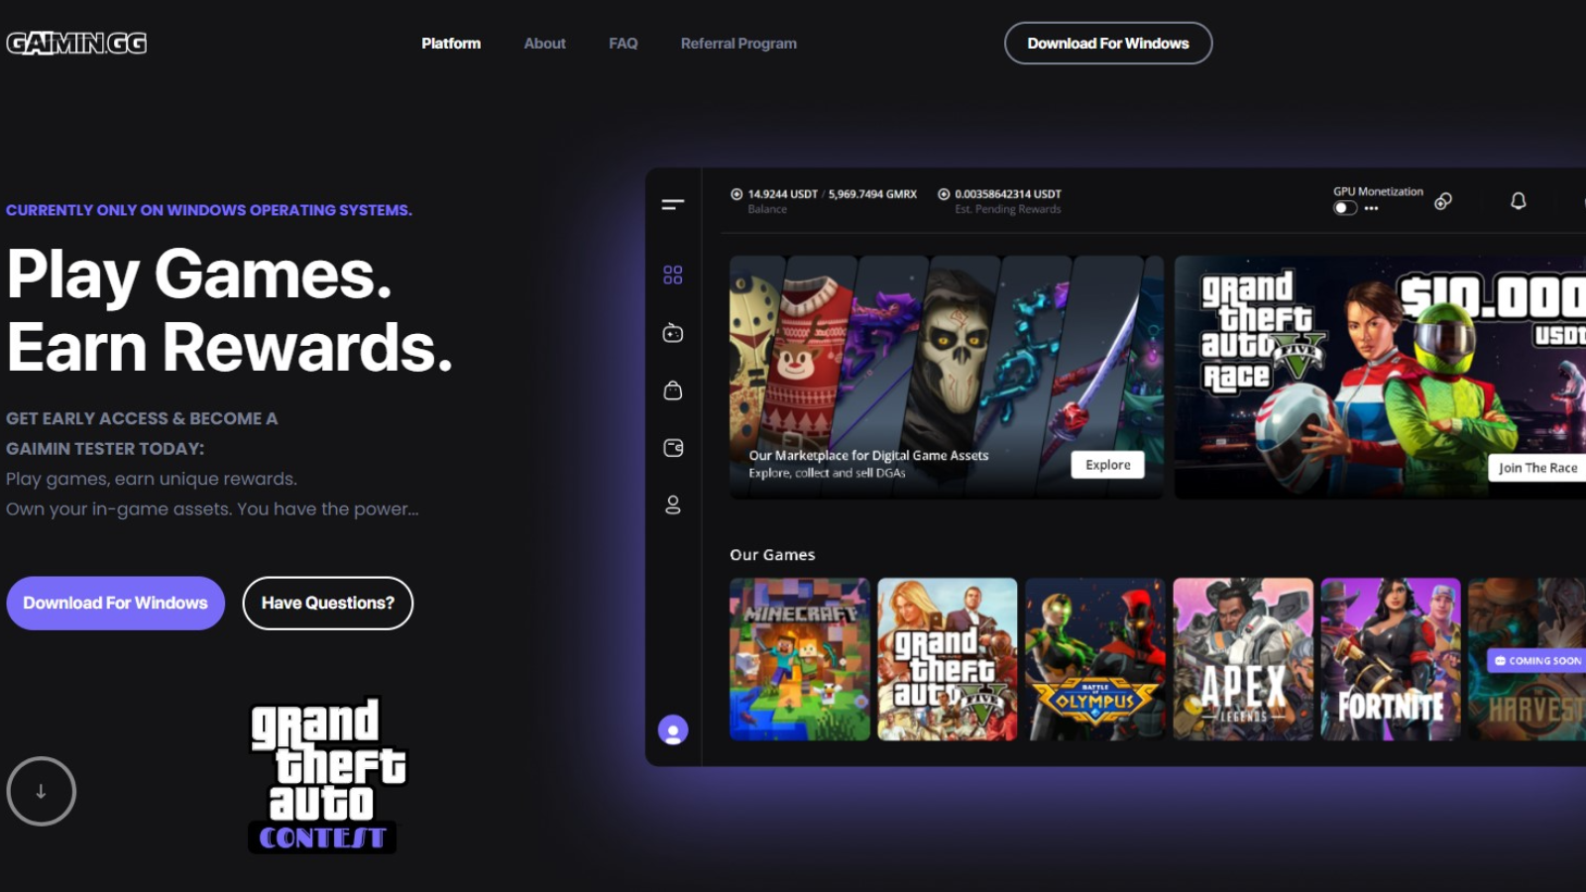Select the Minecraft game thumbnail
The image size is (1586, 892).
pos(799,659)
